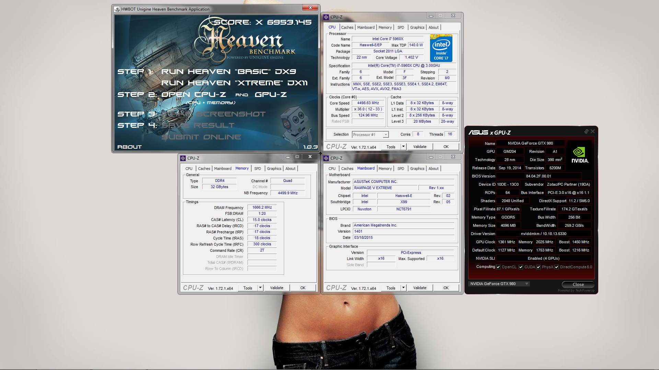Screen dimensions: 659x370
Task: Click the GPU-Z pin icon beside close
Action: click(586, 132)
